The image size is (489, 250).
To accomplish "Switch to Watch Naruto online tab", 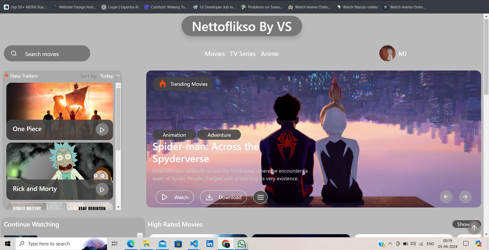I will pyautogui.click(x=357, y=7).
